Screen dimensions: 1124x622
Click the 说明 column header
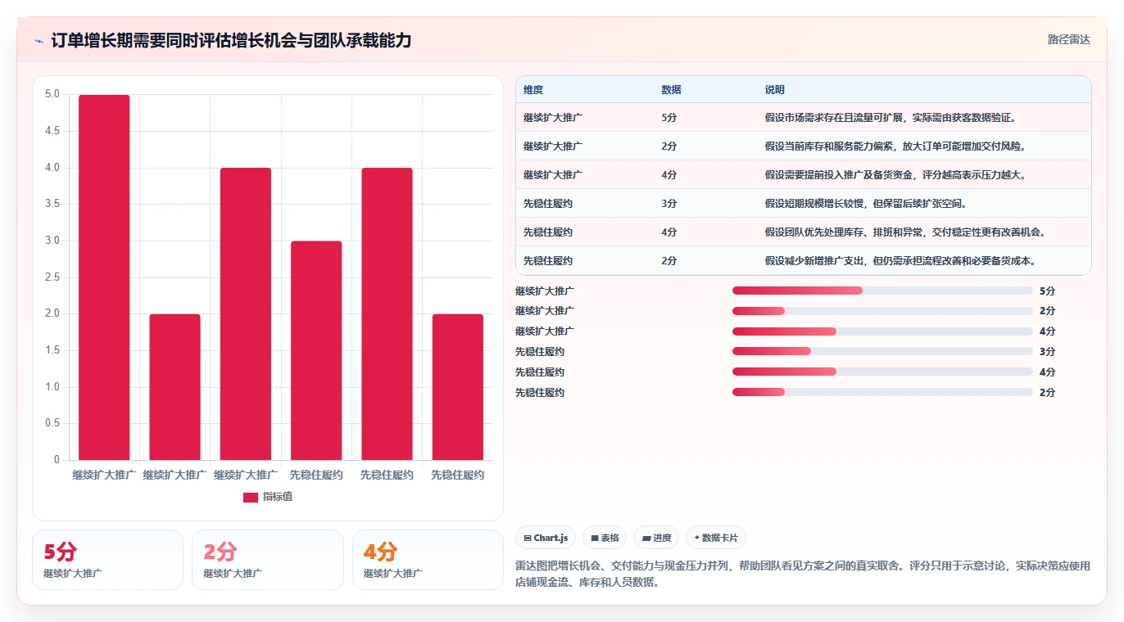pyautogui.click(x=775, y=90)
